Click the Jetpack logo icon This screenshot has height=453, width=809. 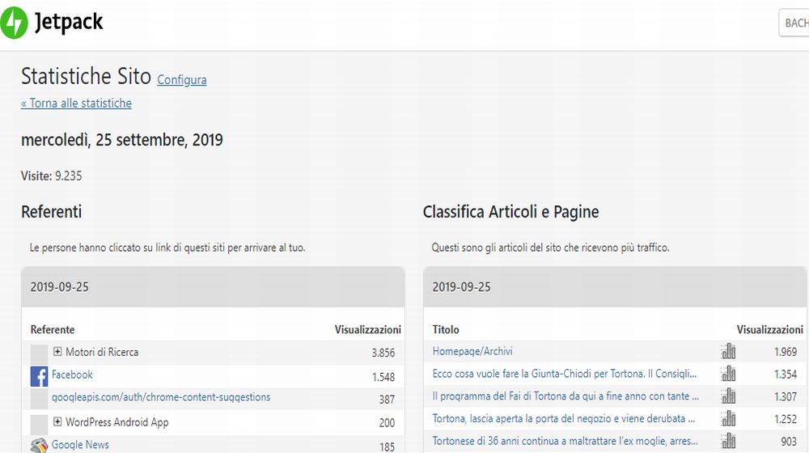coord(15,23)
